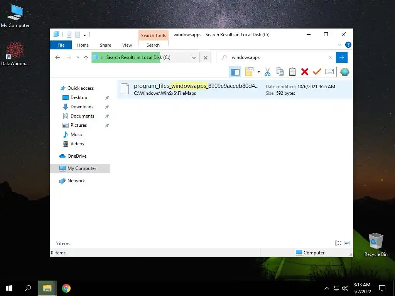Show hidden system tray icons
This screenshot has height=296, width=395.
(326, 288)
